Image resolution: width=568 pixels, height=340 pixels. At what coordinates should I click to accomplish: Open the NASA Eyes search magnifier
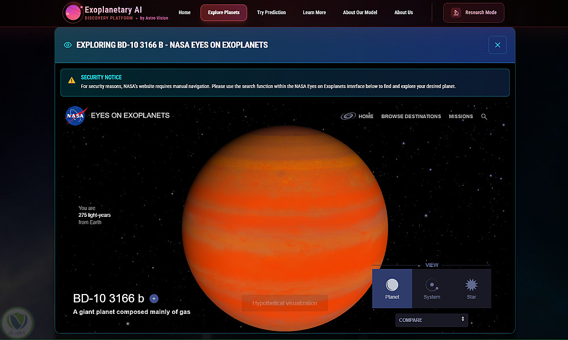(484, 116)
